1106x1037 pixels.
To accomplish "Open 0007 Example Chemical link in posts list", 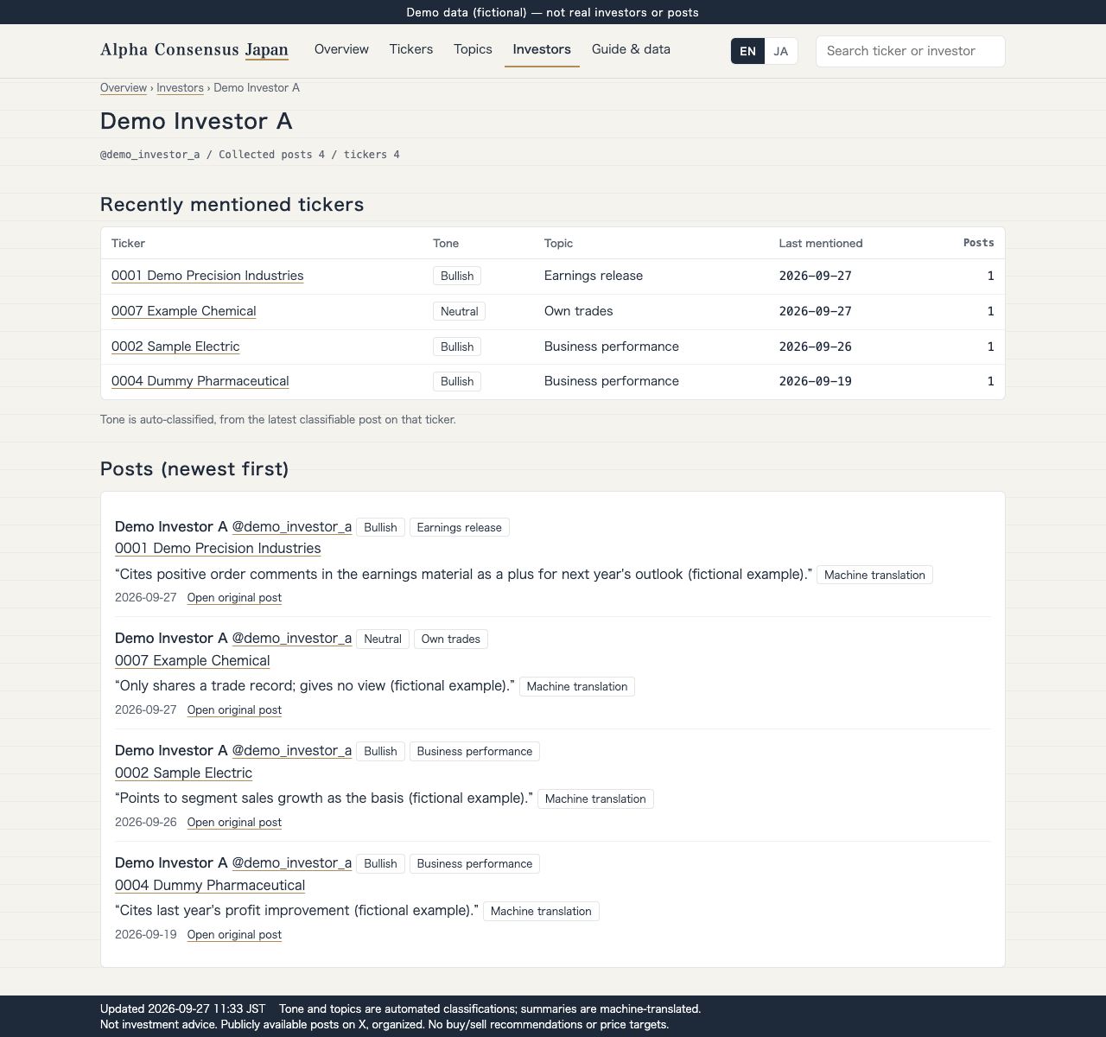I will (193, 661).
